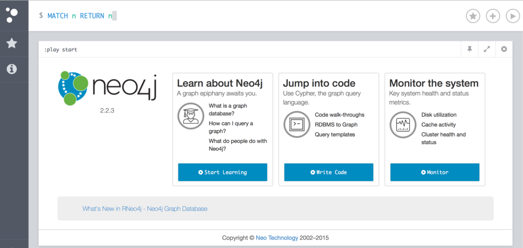Select 'Cluster health and status' text
Viewport: 523px width, 248px height.
[444, 138]
